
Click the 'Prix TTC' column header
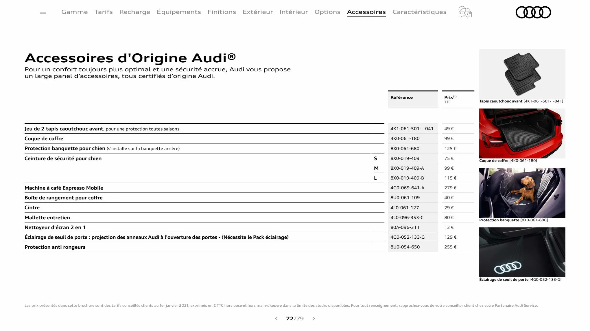click(458, 99)
